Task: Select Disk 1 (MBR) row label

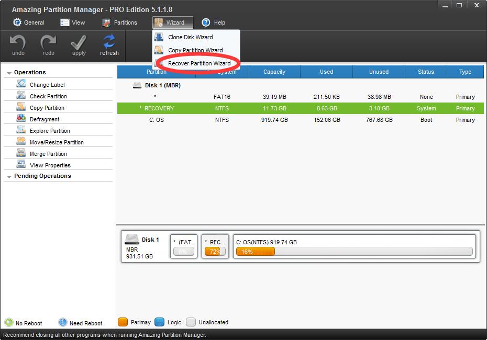Action: click(x=163, y=85)
